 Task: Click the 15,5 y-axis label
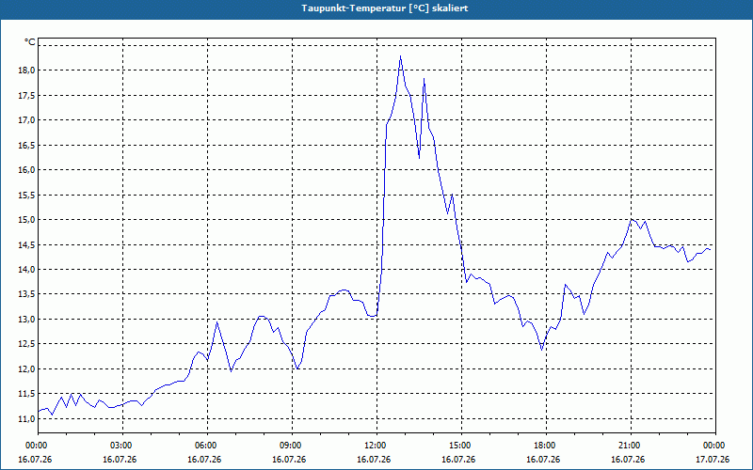26,195
